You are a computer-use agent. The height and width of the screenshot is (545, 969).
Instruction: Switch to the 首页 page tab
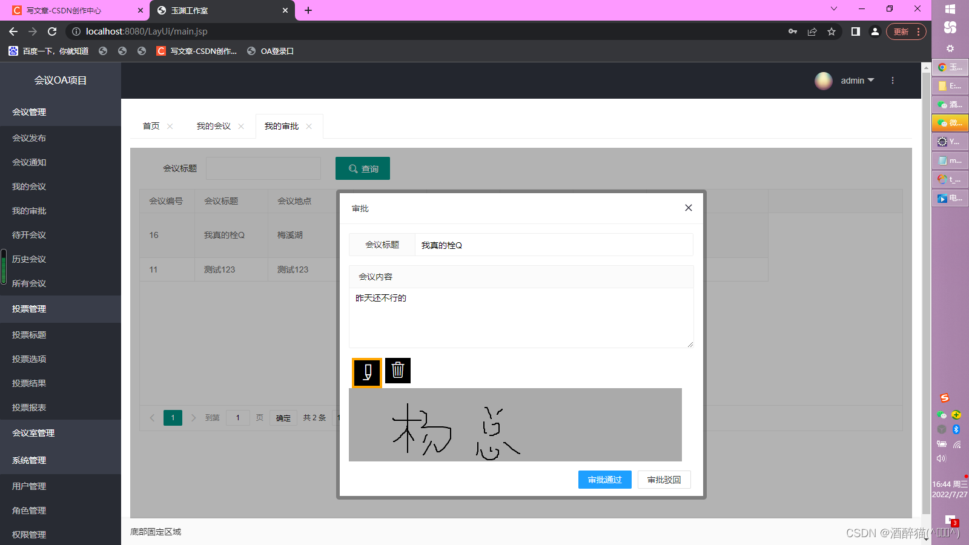click(151, 126)
